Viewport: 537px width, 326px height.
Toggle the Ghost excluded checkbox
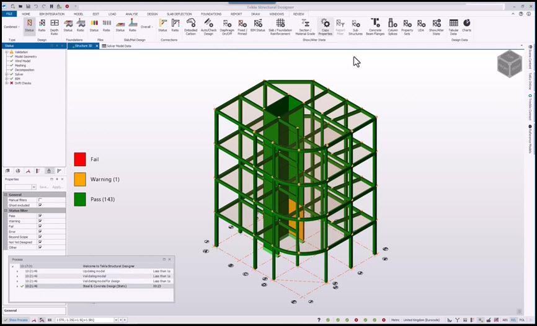click(x=40, y=205)
